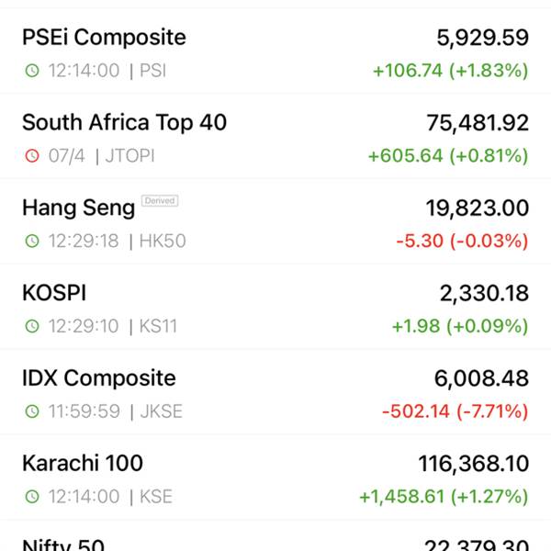The height and width of the screenshot is (551, 551).
Task: Select the Hang Seng index name
Action: click(x=78, y=208)
